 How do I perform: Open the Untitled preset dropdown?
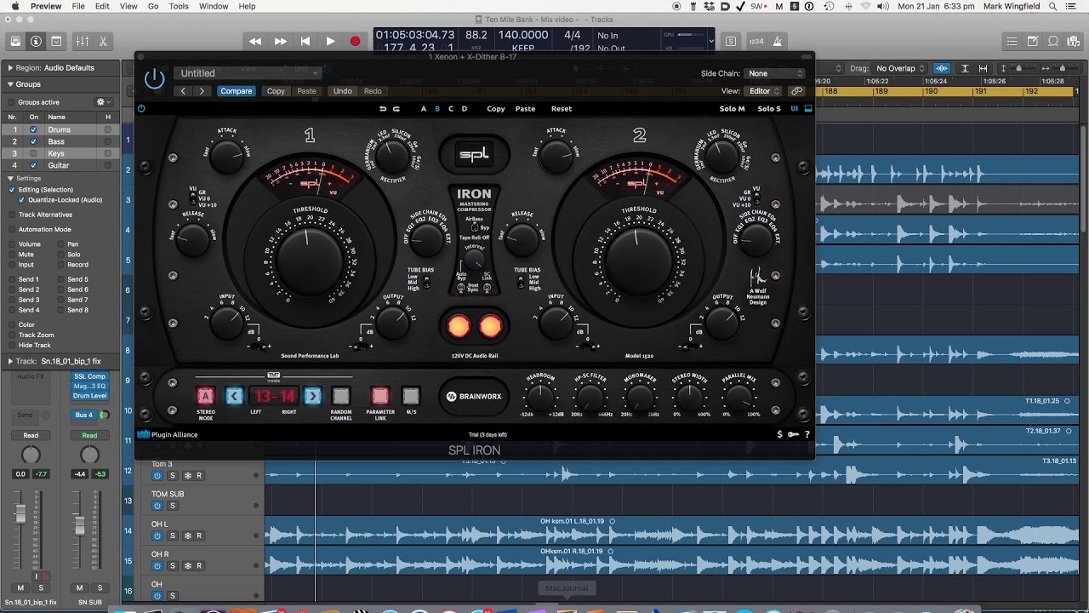tap(248, 73)
